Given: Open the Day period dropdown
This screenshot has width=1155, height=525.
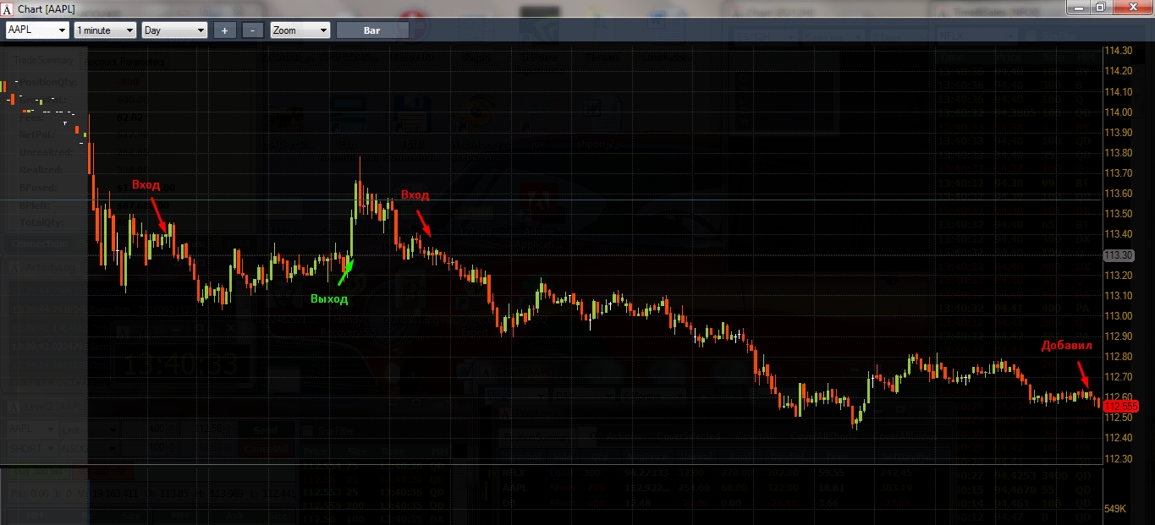Looking at the screenshot, I should pyautogui.click(x=174, y=30).
